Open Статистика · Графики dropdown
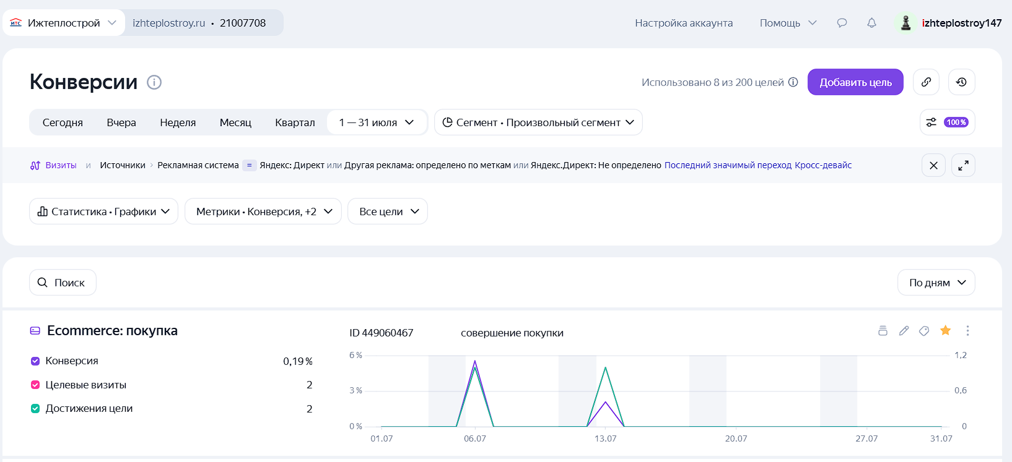The width and height of the screenshot is (1012, 462). 103,212
